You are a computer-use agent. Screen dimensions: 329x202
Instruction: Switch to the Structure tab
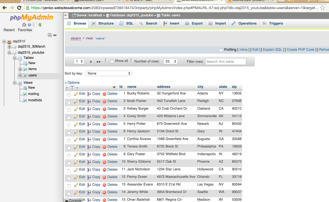[103, 23]
